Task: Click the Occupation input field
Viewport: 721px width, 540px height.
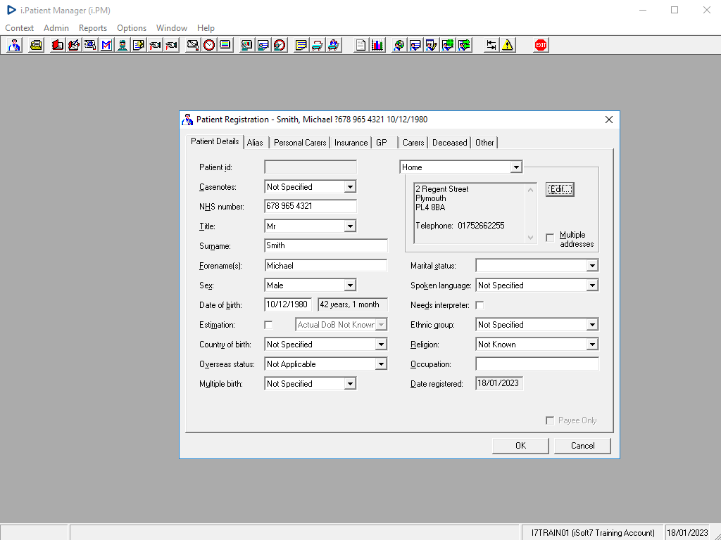Action: [x=537, y=364]
